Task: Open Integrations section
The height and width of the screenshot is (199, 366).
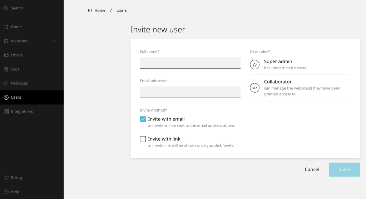Action: [32, 111]
